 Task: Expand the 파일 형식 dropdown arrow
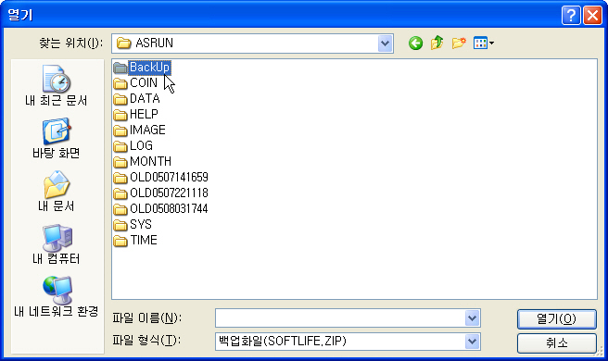472,342
